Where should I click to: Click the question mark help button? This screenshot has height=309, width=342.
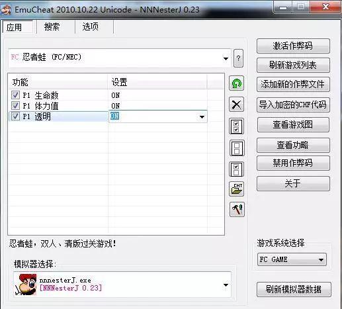click(x=238, y=58)
